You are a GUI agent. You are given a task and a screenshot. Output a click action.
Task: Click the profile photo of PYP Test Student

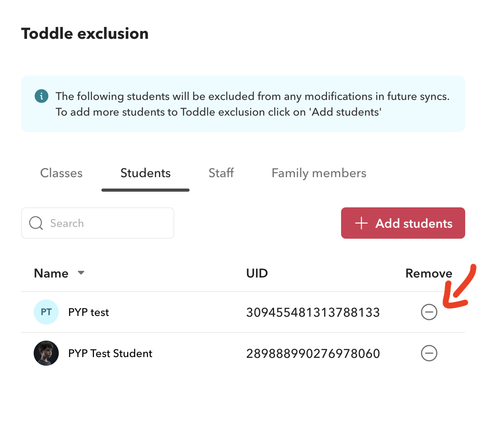coord(46,353)
